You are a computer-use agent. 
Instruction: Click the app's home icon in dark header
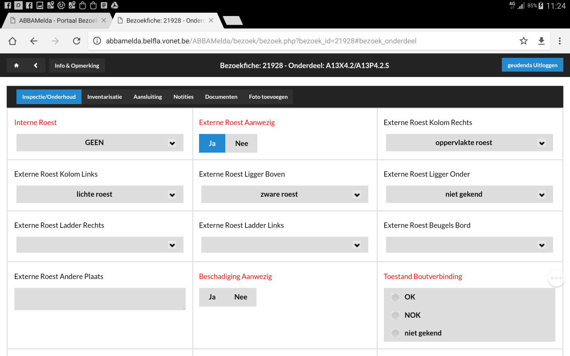pyautogui.click(x=16, y=65)
